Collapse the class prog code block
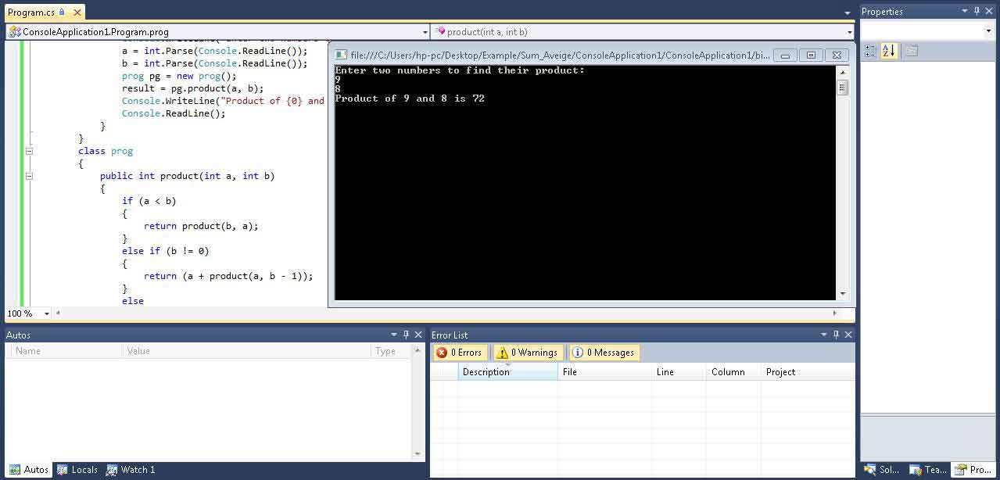The image size is (1000, 480). point(29,151)
